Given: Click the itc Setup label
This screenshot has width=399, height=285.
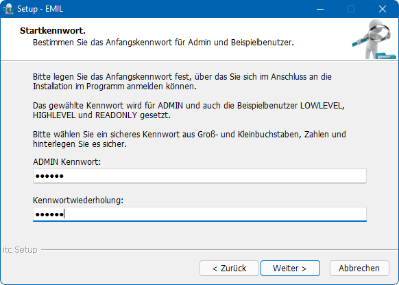Looking at the screenshot, I should 20,249.
